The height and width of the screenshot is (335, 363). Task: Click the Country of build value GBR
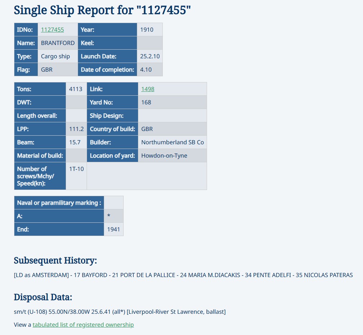[x=147, y=129]
